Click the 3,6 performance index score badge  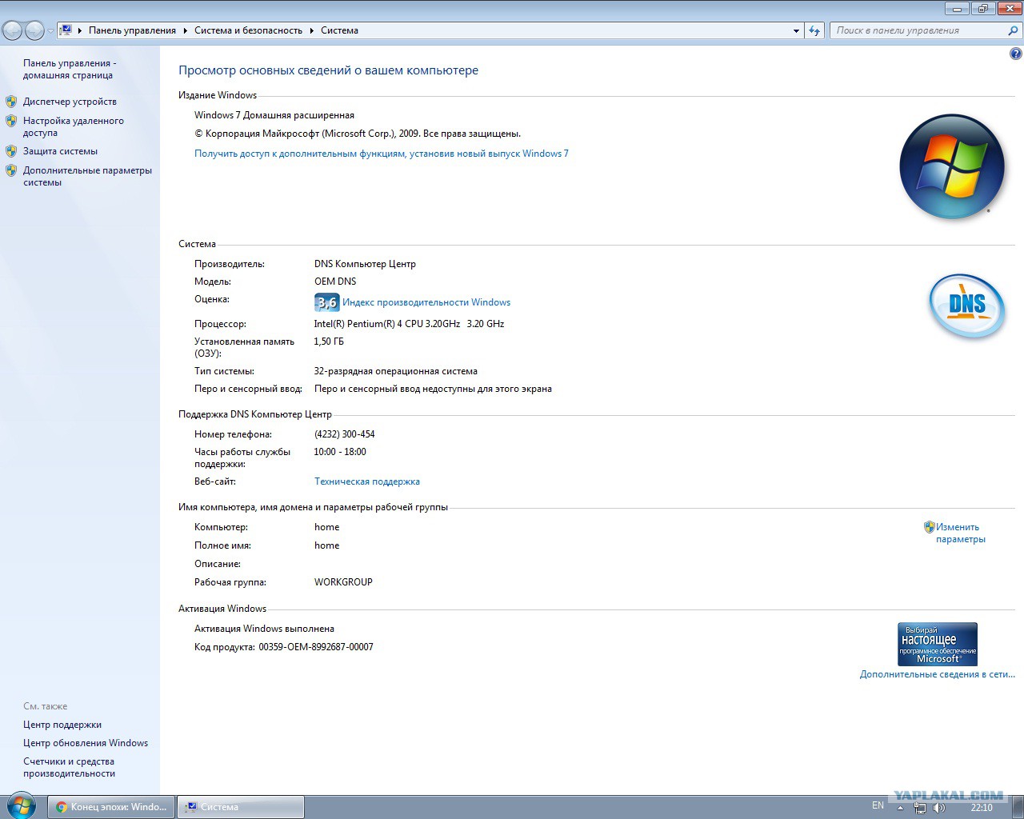326,302
